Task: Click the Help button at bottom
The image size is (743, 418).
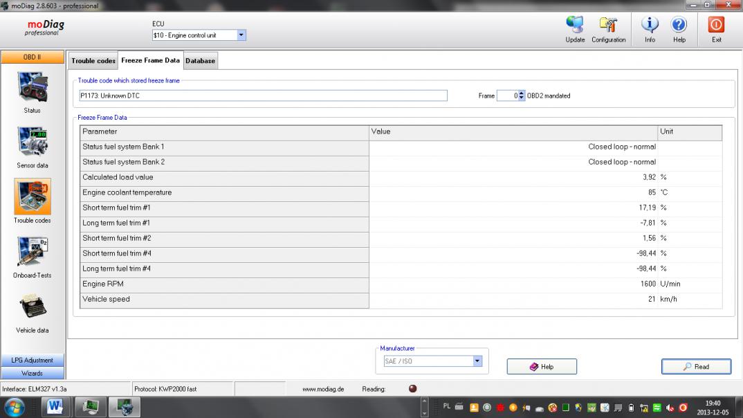Action: [542, 367]
